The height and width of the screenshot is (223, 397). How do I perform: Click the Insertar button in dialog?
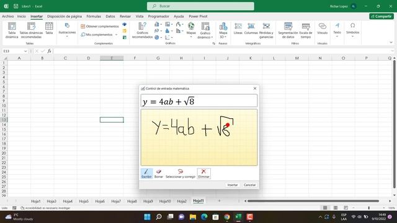click(x=233, y=185)
